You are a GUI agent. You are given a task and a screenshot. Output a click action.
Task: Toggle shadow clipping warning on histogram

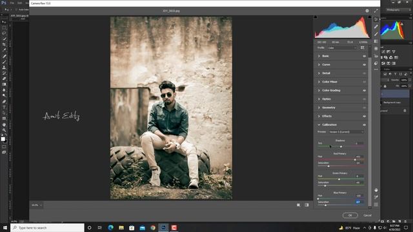click(x=316, y=17)
